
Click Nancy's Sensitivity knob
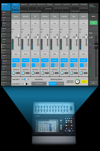point(14,73)
